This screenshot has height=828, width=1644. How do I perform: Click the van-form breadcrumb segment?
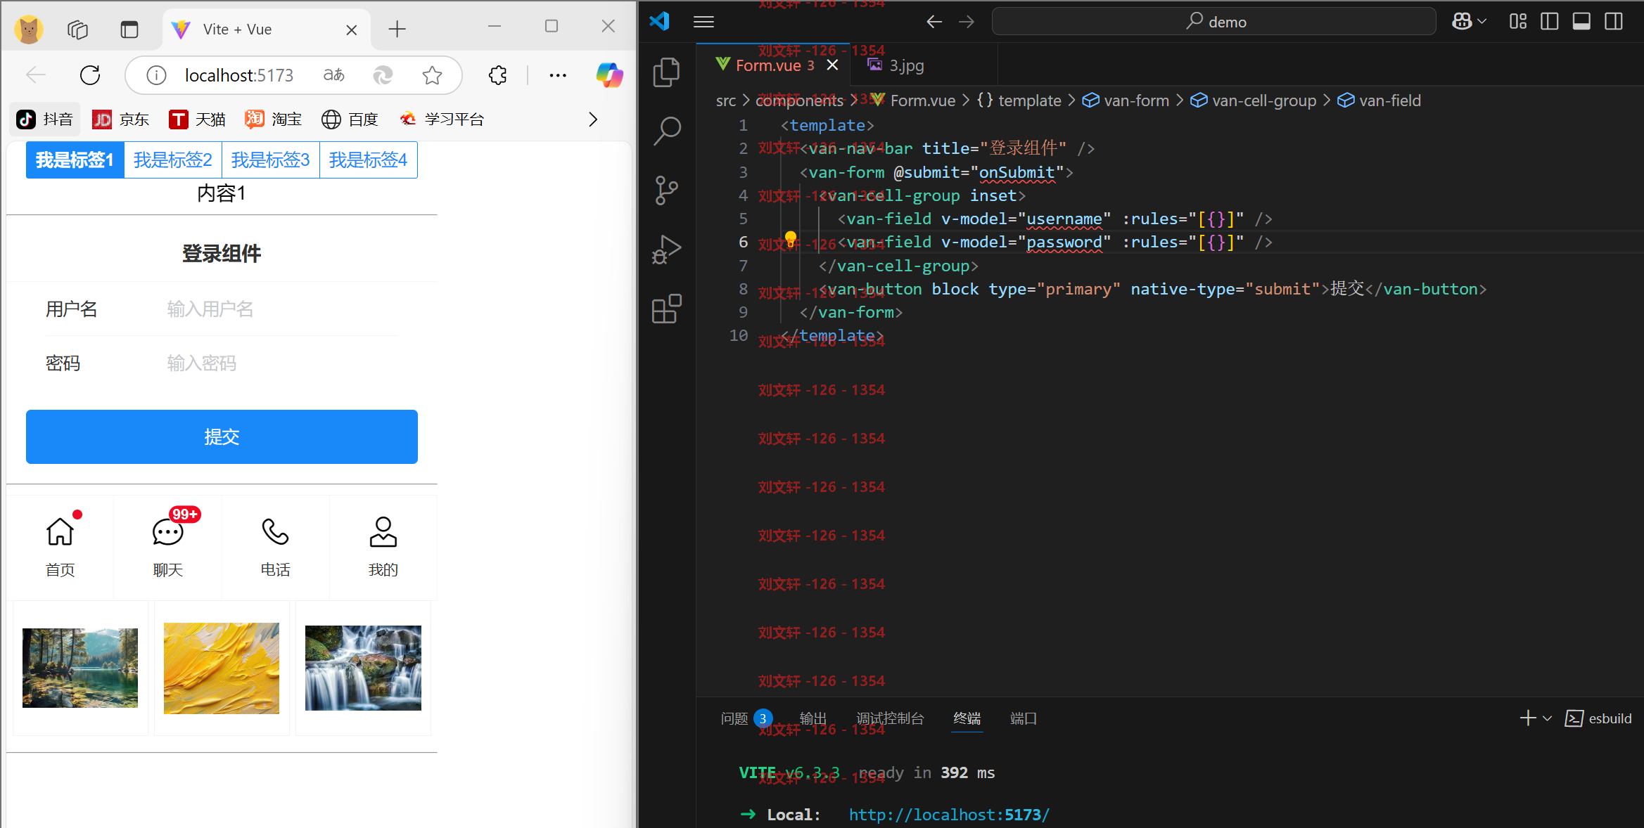[1126, 101]
